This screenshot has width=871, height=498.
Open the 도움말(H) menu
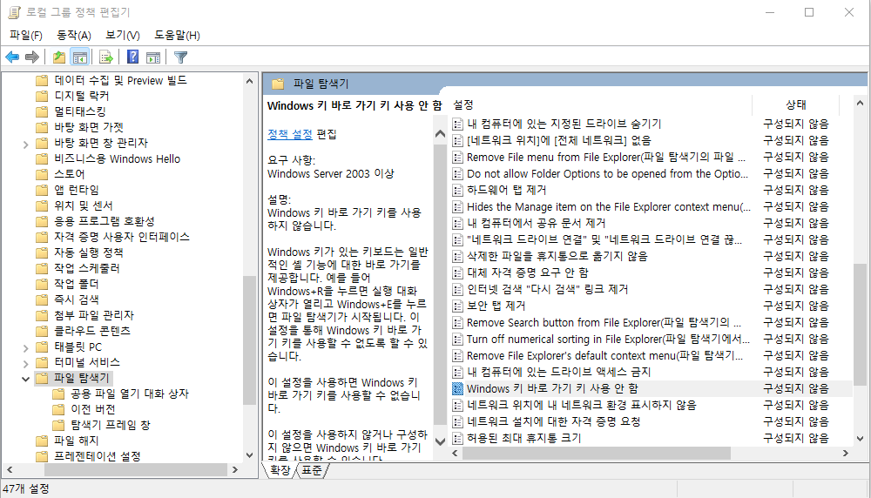pyautogui.click(x=177, y=36)
